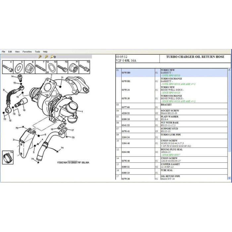Viewport: 232px width, 232px height.
Task: Click the NUT WITH BASE description
Action: coord(170,124)
